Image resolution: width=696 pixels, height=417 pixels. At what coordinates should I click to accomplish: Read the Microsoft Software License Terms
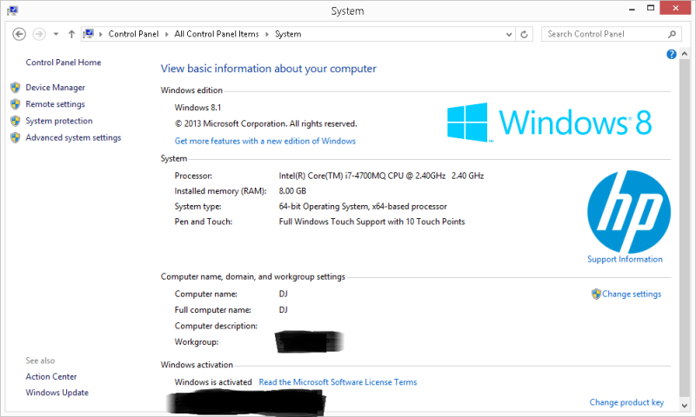click(338, 382)
